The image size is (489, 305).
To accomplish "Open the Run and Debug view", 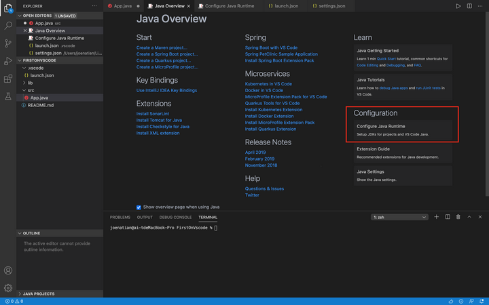I will [8, 61].
